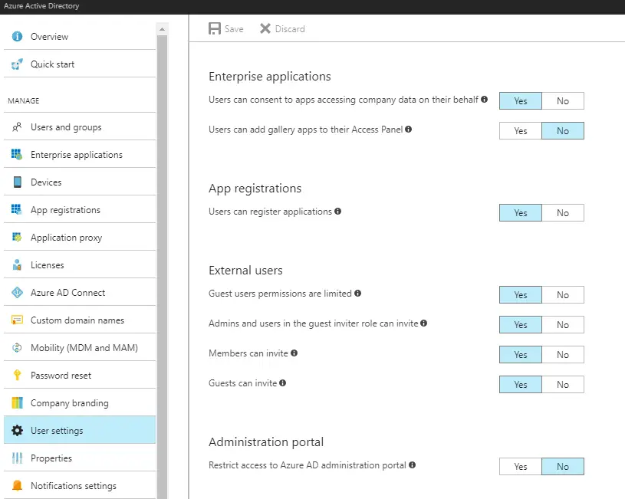Click the Licenses icon
Image resolution: width=625 pixels, height=499 pixels.
[17, 265]
